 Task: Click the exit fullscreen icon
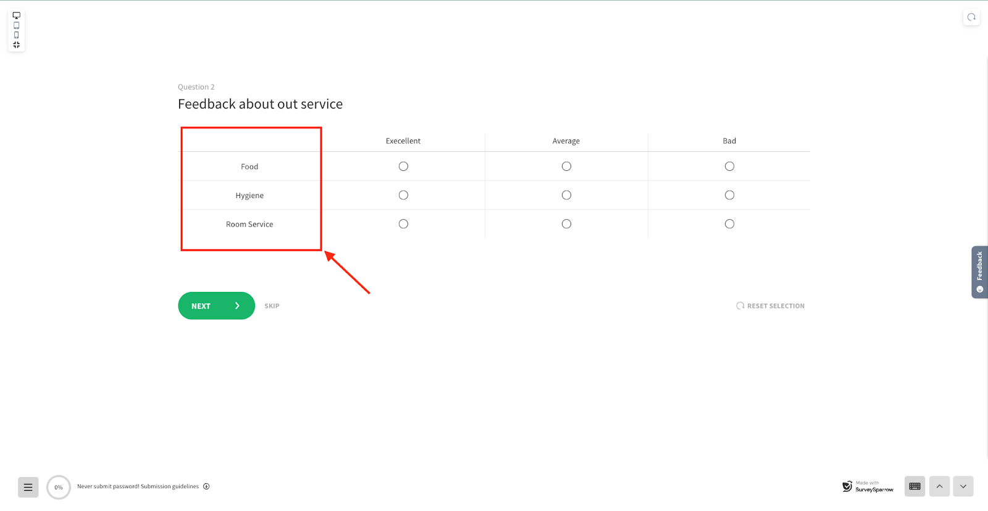coord(17,45)
